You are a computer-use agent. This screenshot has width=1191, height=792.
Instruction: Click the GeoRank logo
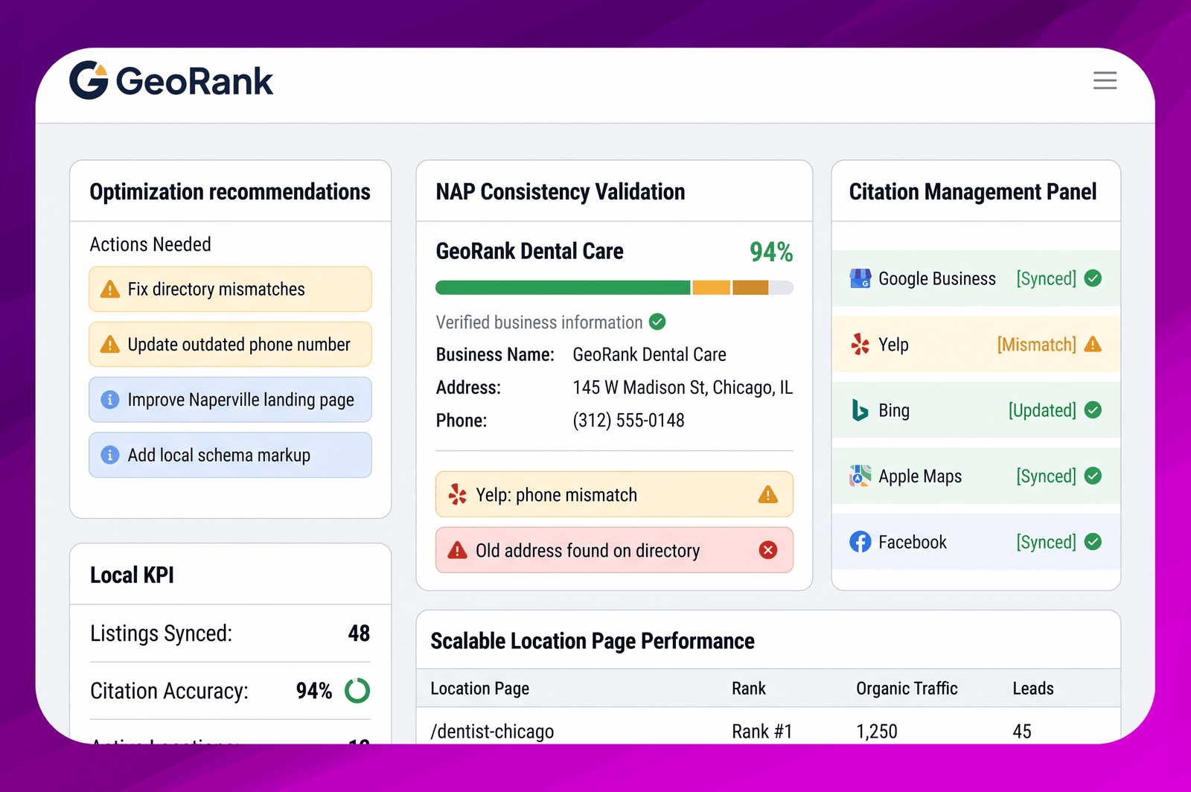(x=171, y=80)
